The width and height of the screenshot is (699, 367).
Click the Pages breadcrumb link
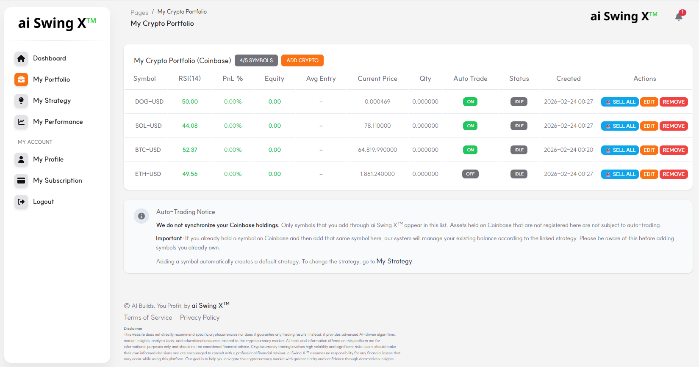click(139, 13)
